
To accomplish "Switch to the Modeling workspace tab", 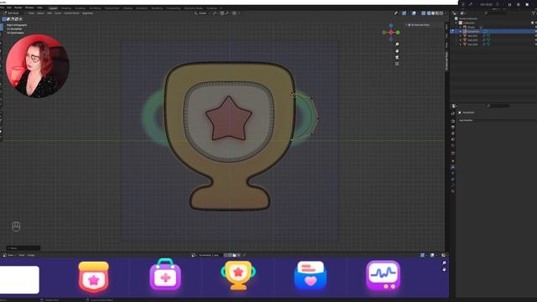I will pos(65,8).
